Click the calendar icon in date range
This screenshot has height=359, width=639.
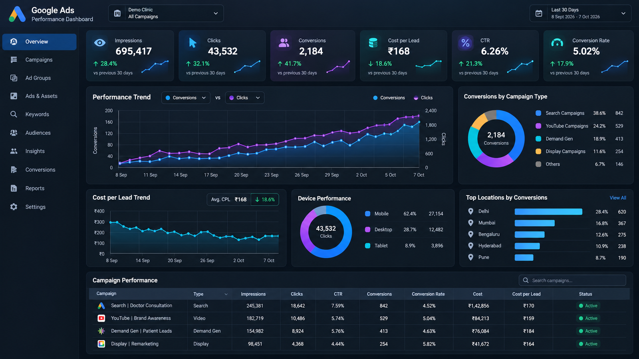[x=539, y=13]
